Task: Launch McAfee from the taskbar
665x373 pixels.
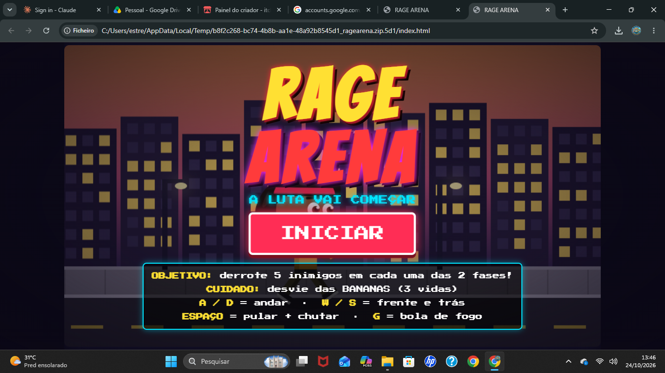Action: [x=323, y=361]
